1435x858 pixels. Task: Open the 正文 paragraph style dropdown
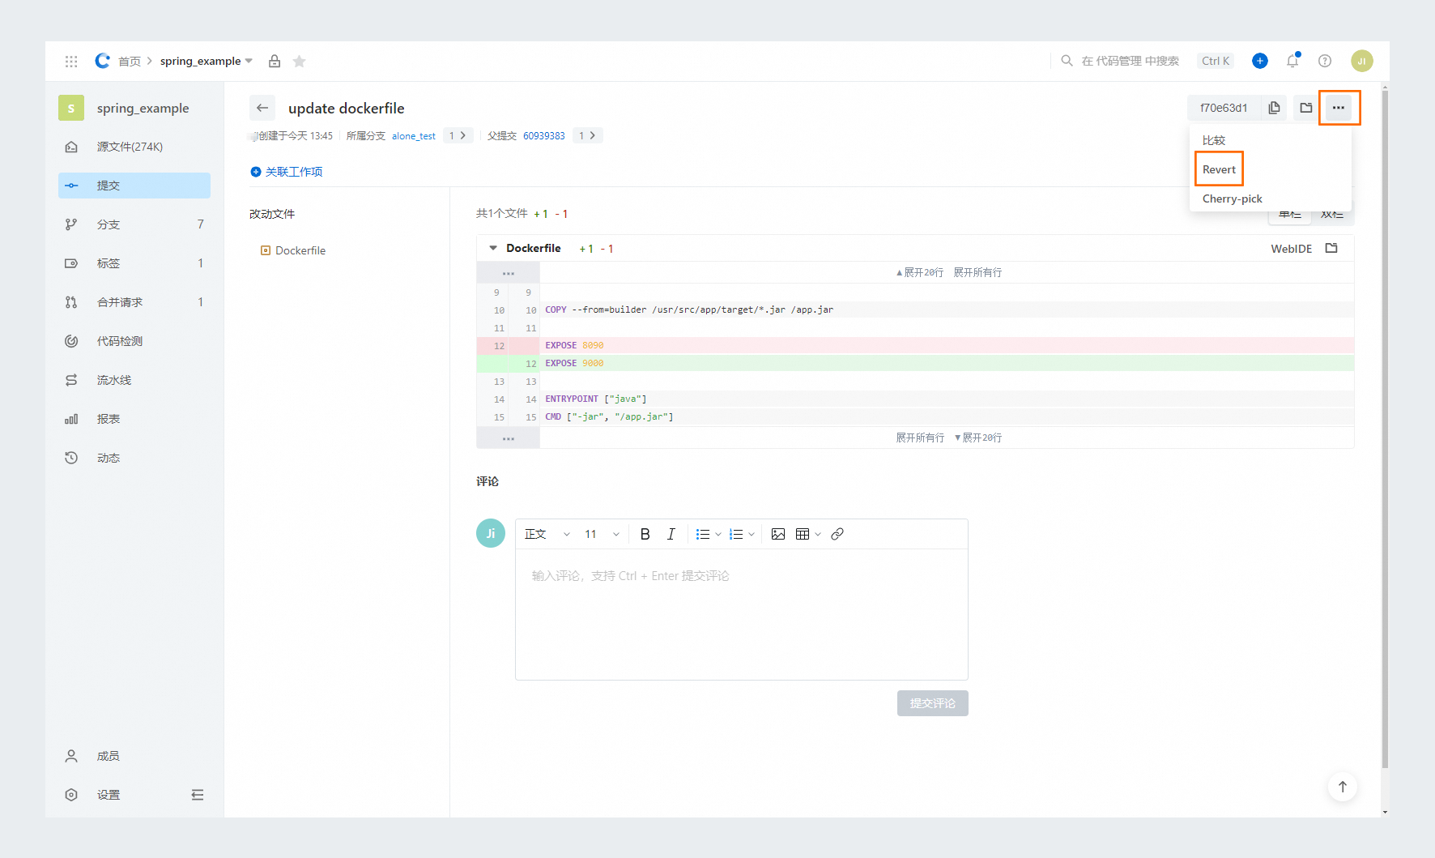(x=547, y=534)
